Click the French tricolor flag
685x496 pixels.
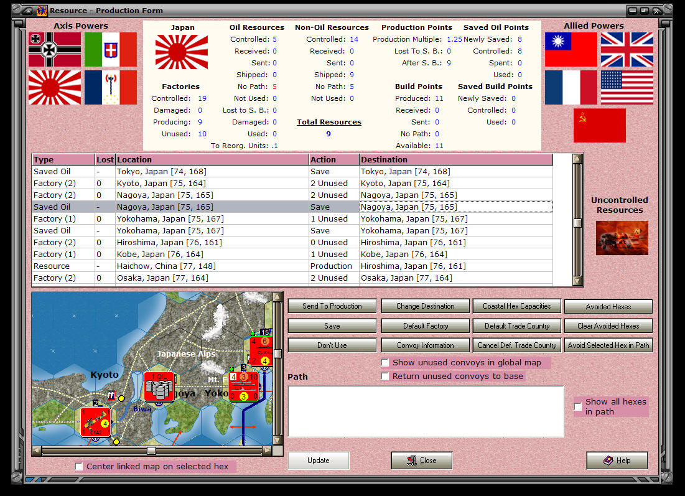pyautogui.click(x=571, y=87)
